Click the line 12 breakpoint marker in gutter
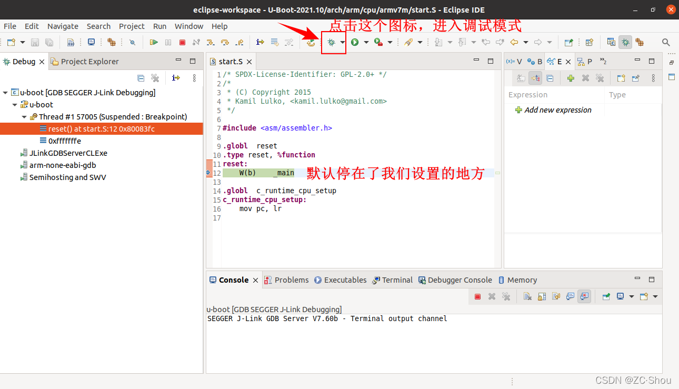The image size is (679, 389). 208,173
